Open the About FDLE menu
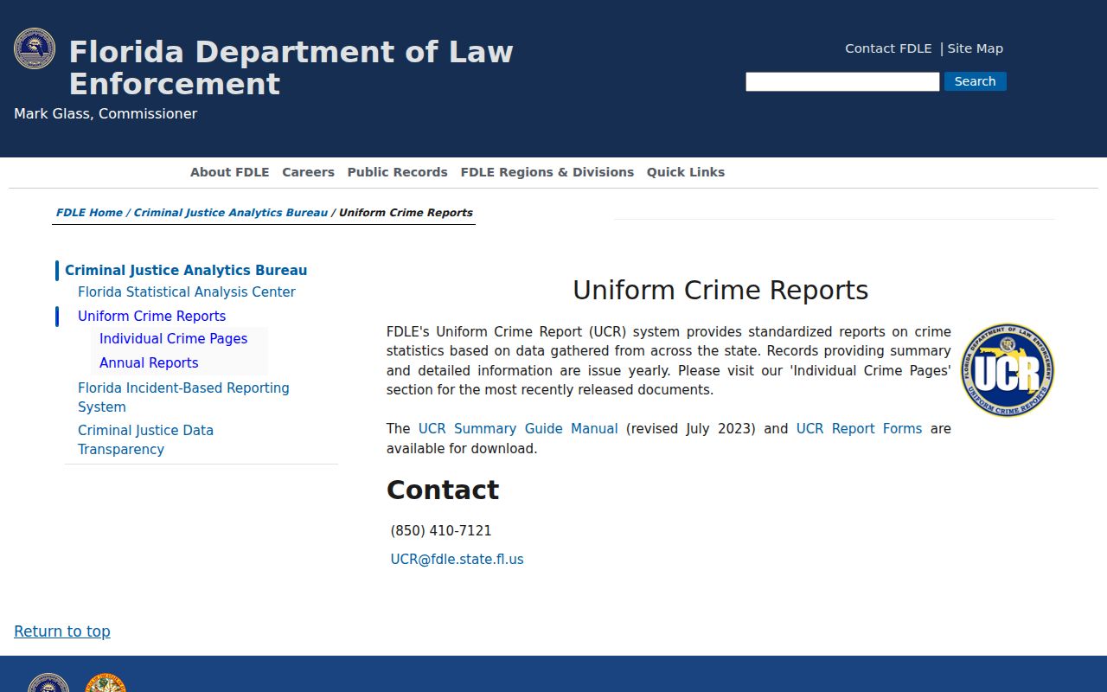 230,172
